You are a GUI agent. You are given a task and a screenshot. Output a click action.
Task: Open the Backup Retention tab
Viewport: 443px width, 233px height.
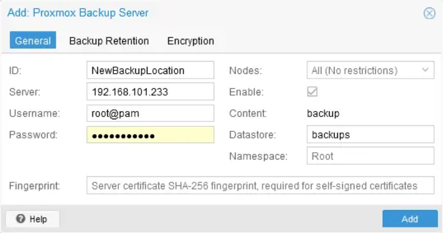coord(109,41)
